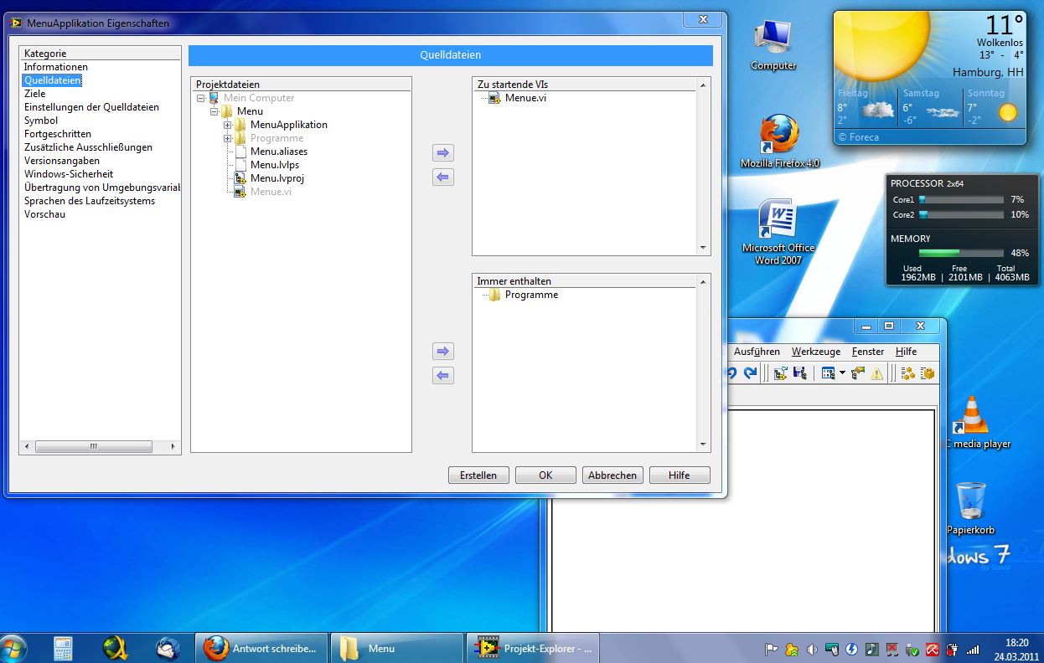
Task: Select Menu.lvlps file in tree
Action: click(275, 165)
